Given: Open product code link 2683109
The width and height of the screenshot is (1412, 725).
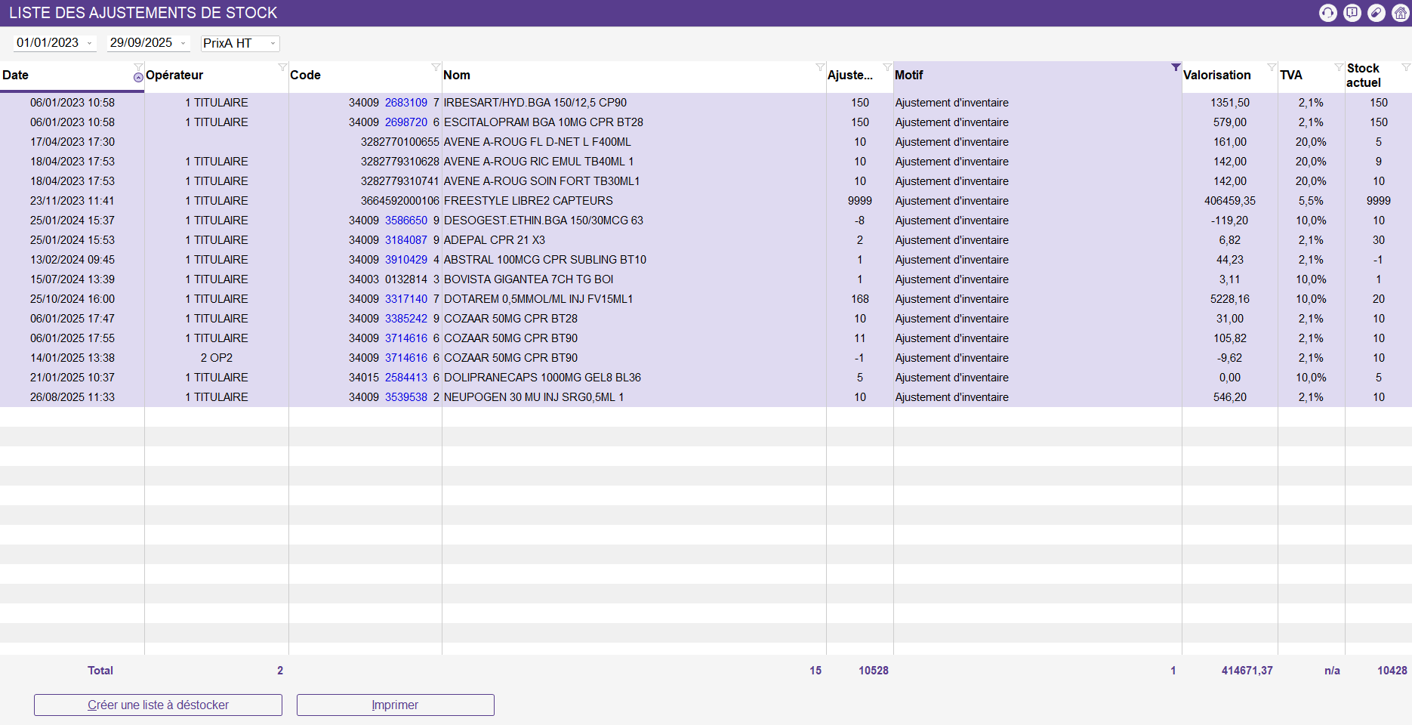Looking at the screenshot, I should click(406, 103).
